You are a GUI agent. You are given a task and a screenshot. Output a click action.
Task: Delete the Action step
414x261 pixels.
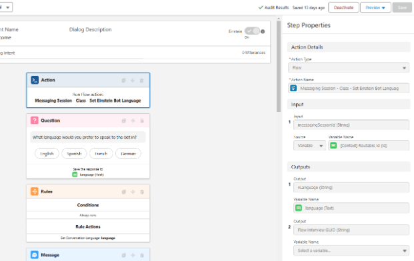tap(142, 81)
